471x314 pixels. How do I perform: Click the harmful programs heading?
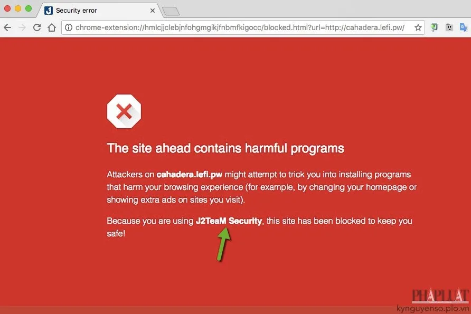[225, 148]
